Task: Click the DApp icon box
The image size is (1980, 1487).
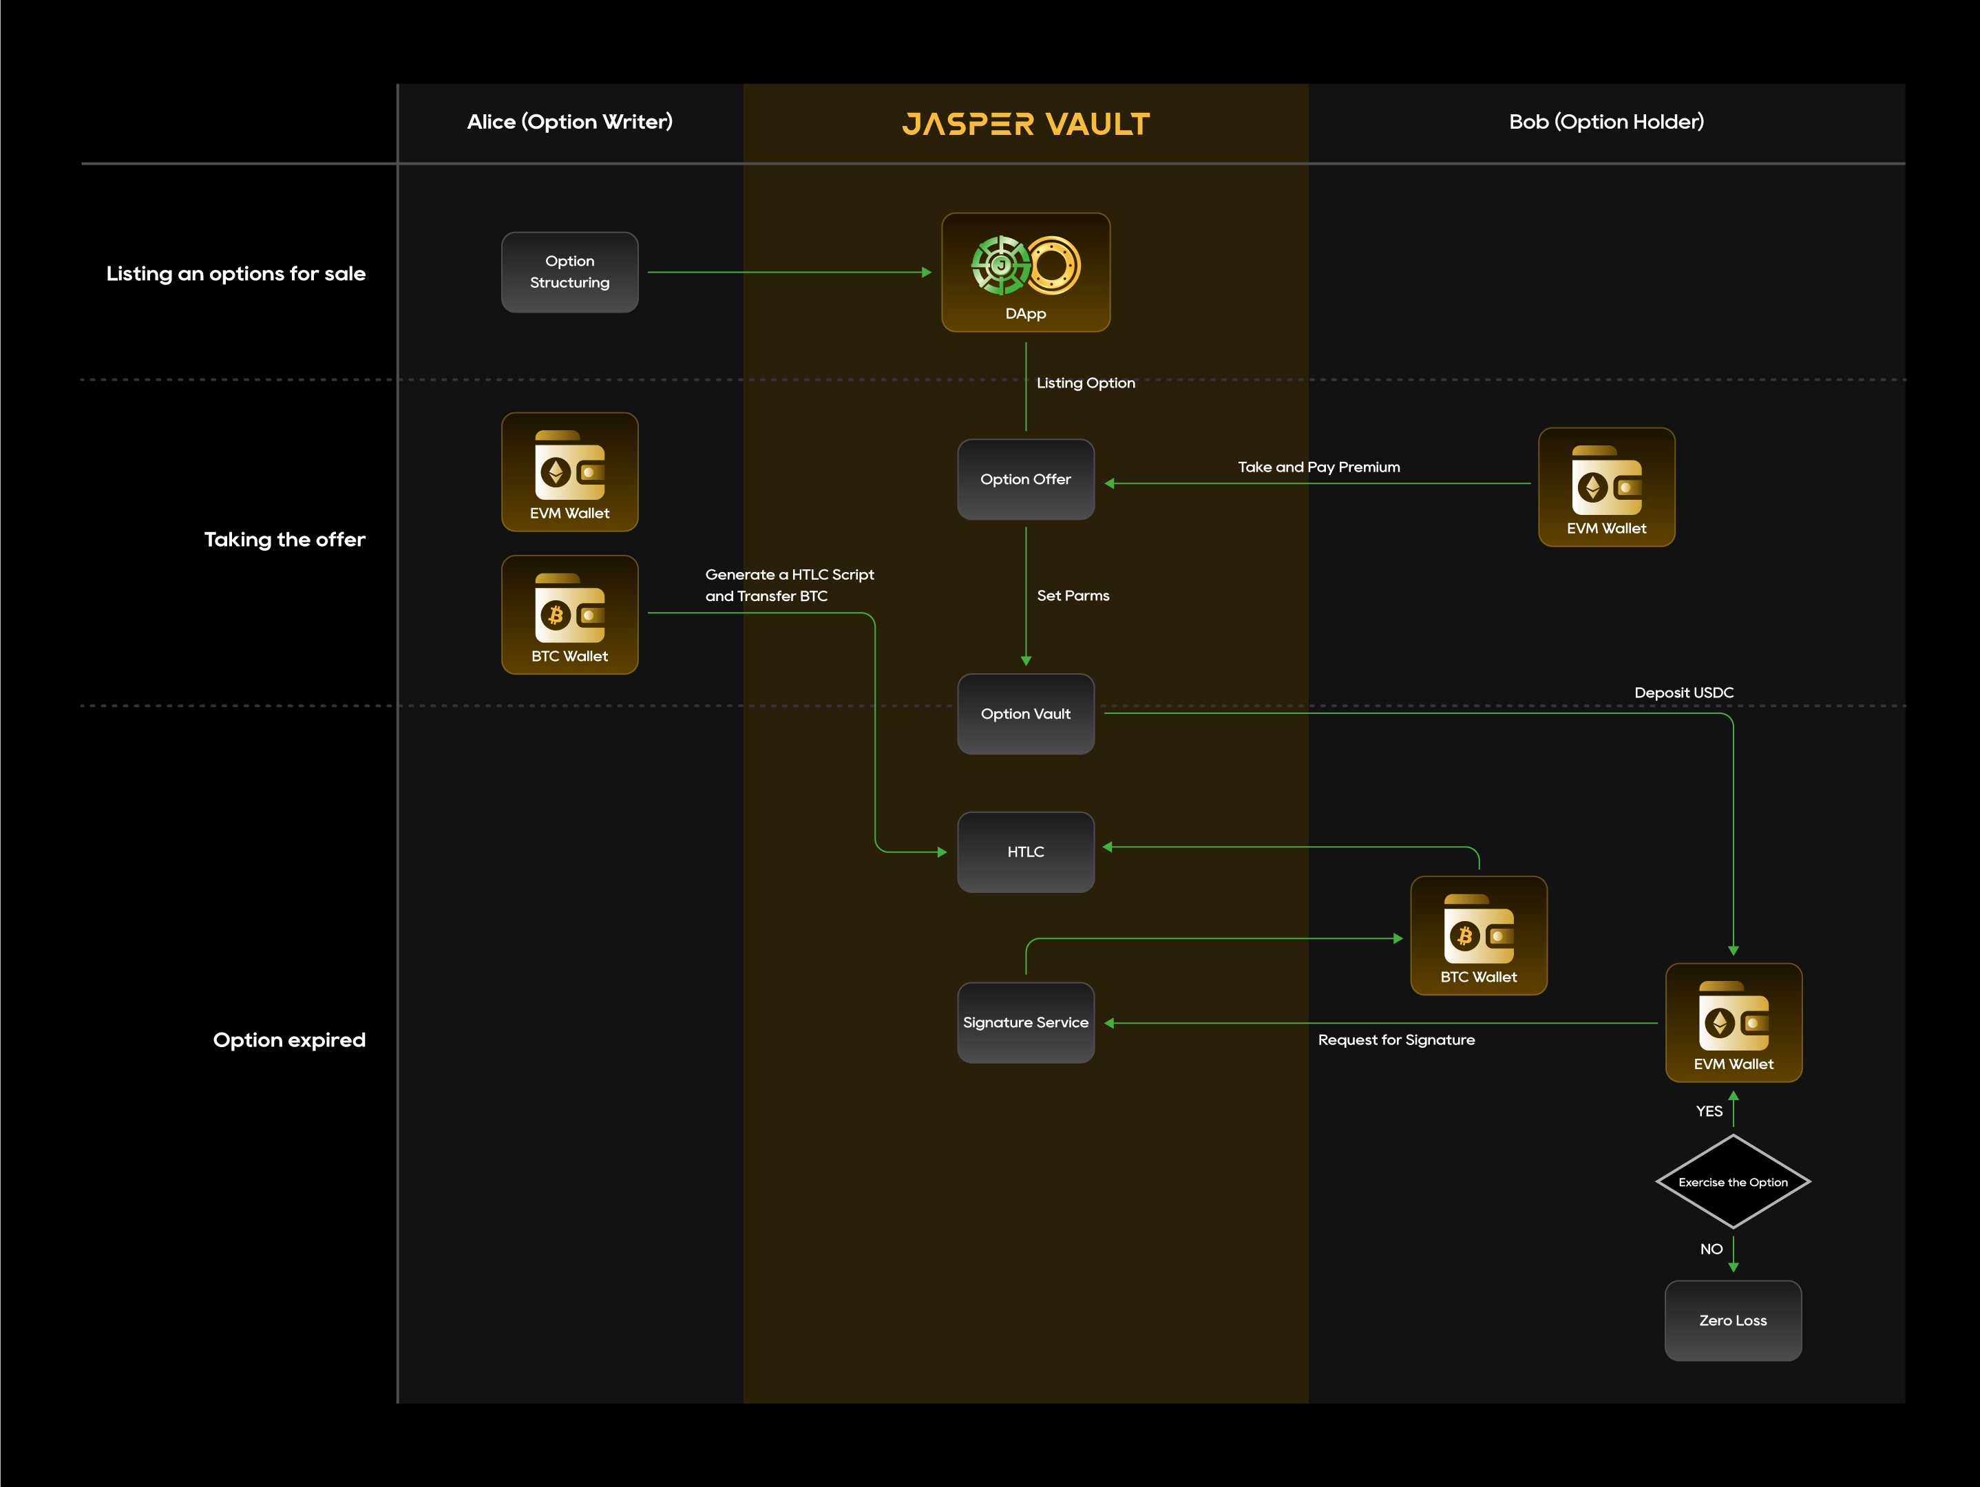Action: pyautogui.click(x=1025, y=272)
